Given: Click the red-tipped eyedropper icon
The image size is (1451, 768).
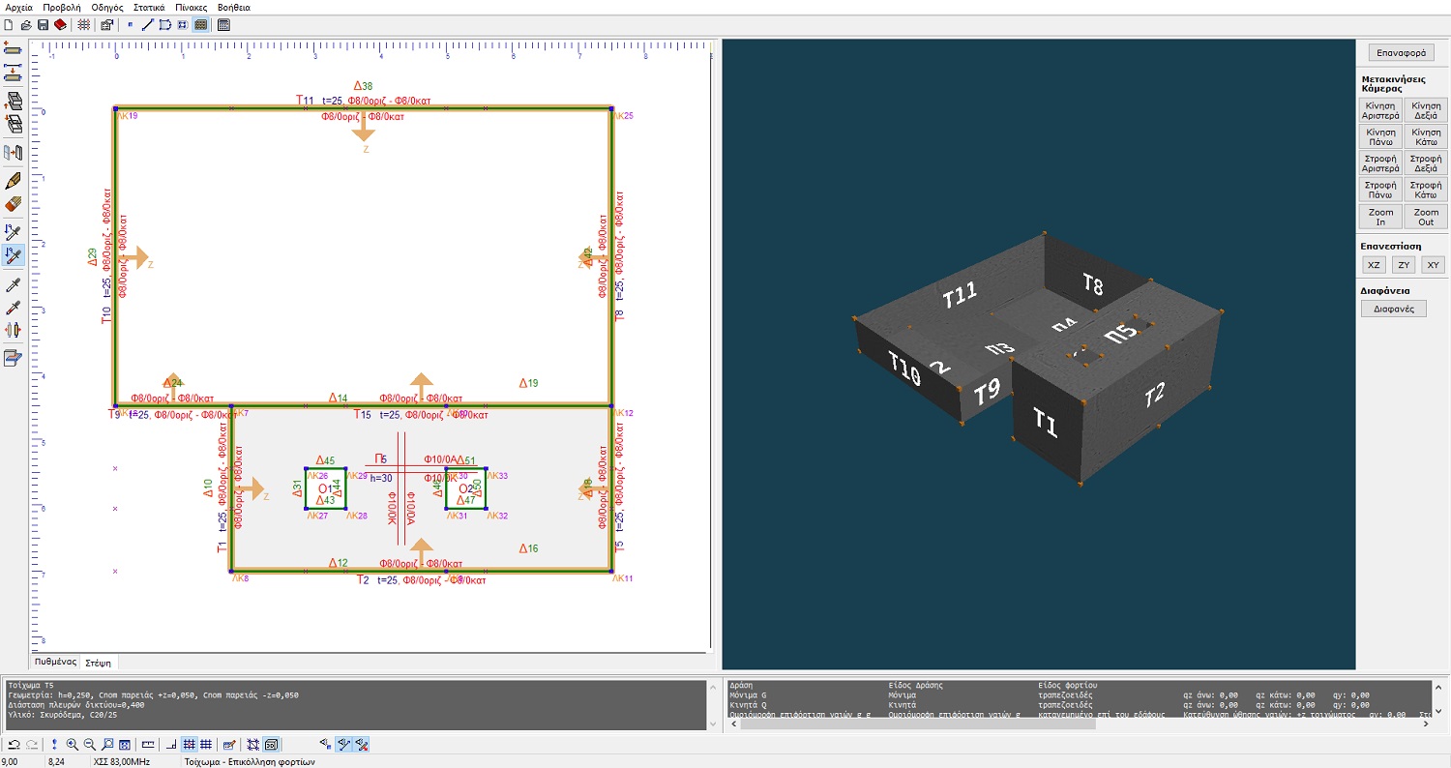Looking at the screenshot, I should coord(14,308).
